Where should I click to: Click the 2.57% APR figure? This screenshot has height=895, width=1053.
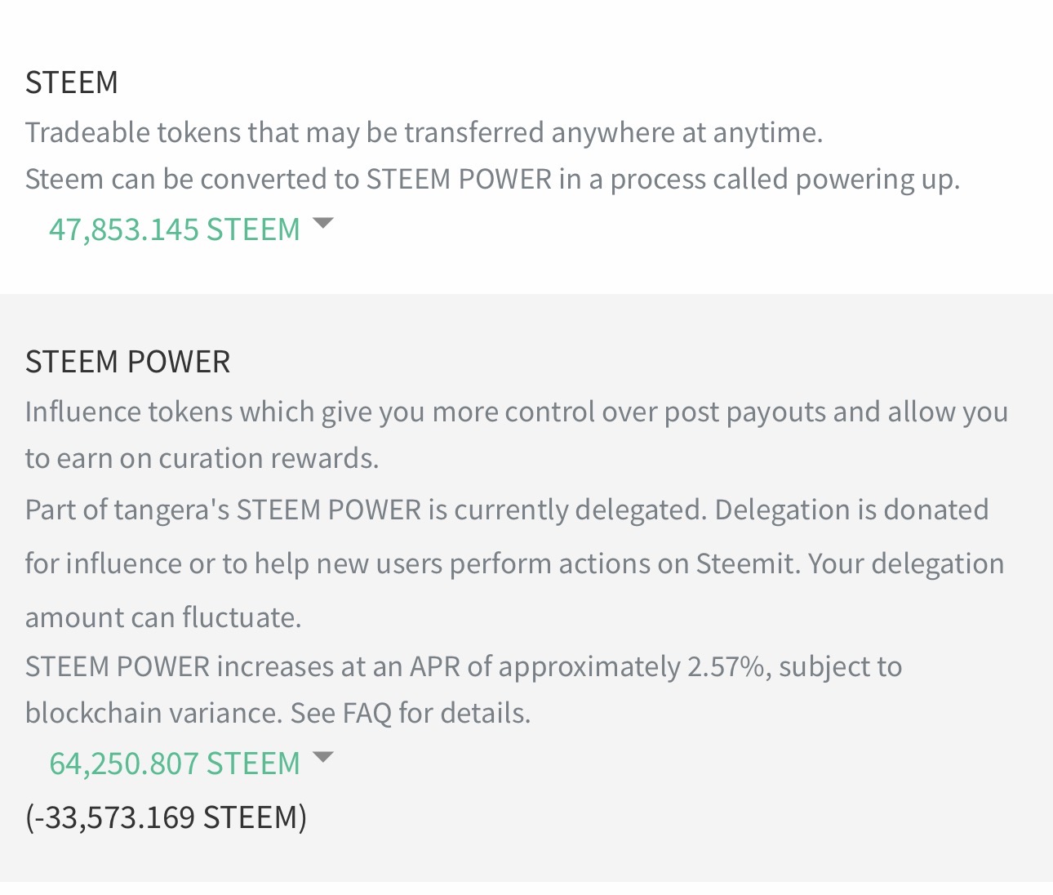[725, 666]
